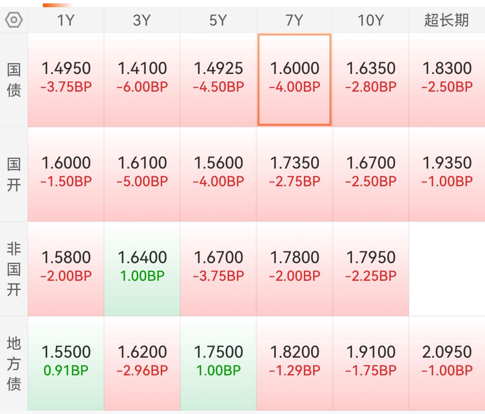Image resolution: width=485 pixels, height=414 pixels.
Task: Click the 非国开 row label
Action: (14, 269)
